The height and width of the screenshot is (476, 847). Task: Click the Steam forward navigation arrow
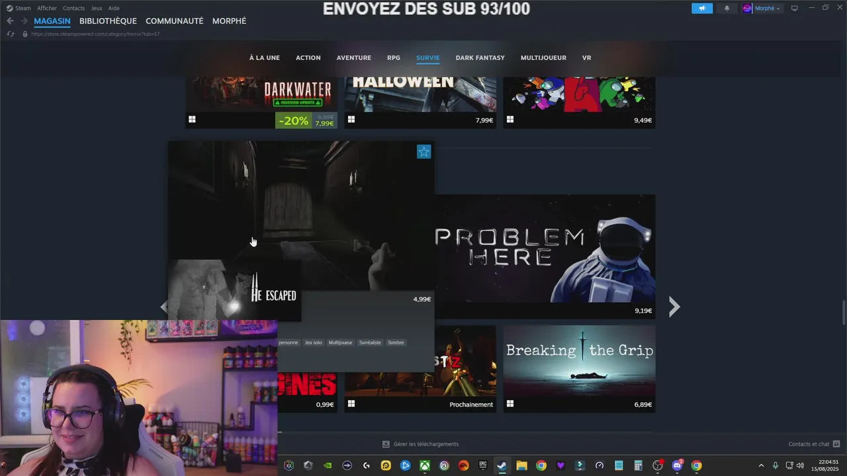click(24, 21)
